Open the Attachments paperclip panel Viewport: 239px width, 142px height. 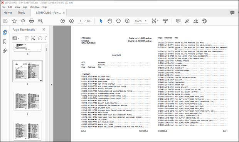tap(5, 51)
